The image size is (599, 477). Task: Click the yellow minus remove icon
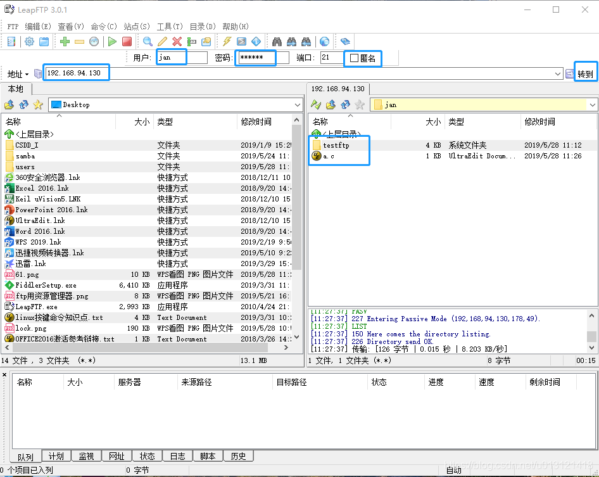click(x=79, y=41)
